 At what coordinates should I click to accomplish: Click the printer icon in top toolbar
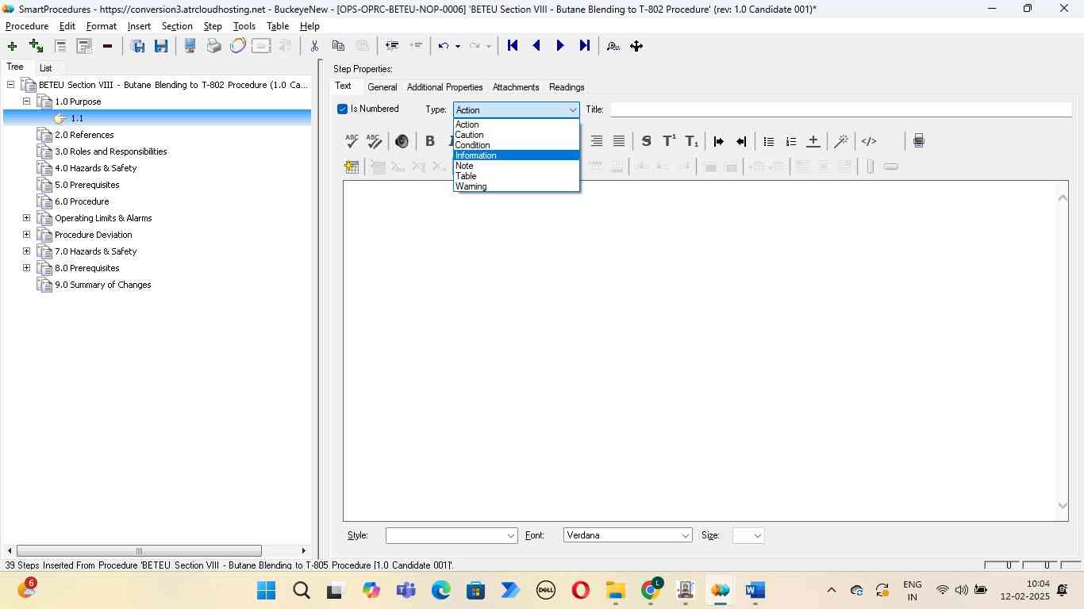[213, 46]
